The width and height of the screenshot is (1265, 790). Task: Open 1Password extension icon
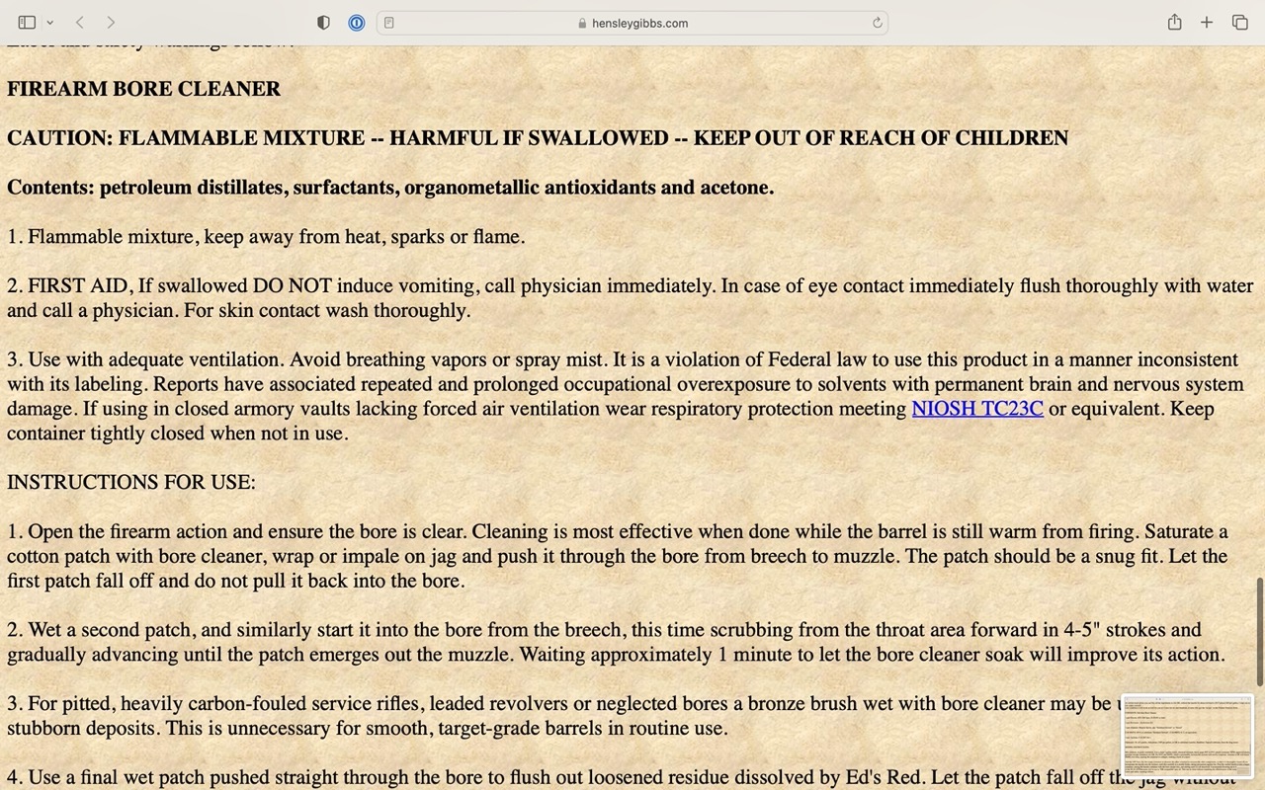coord(357,23)
